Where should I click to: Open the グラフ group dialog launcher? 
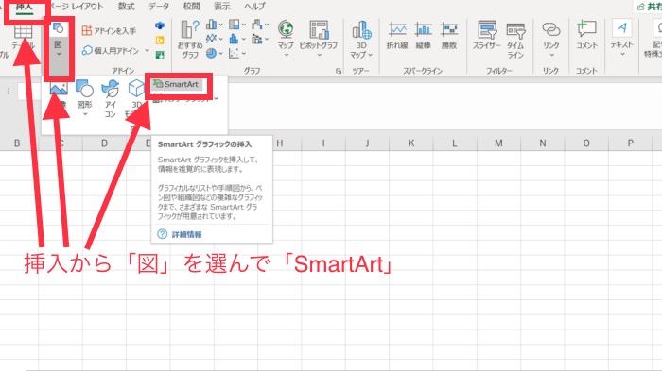point(339,71)
